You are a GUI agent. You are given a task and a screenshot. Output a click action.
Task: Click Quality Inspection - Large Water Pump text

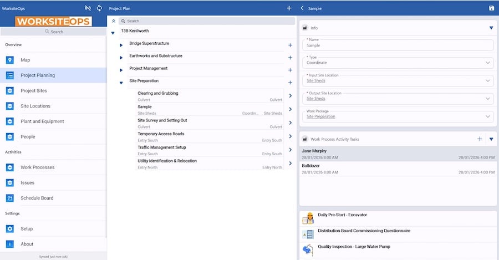[x=354, y=247]
